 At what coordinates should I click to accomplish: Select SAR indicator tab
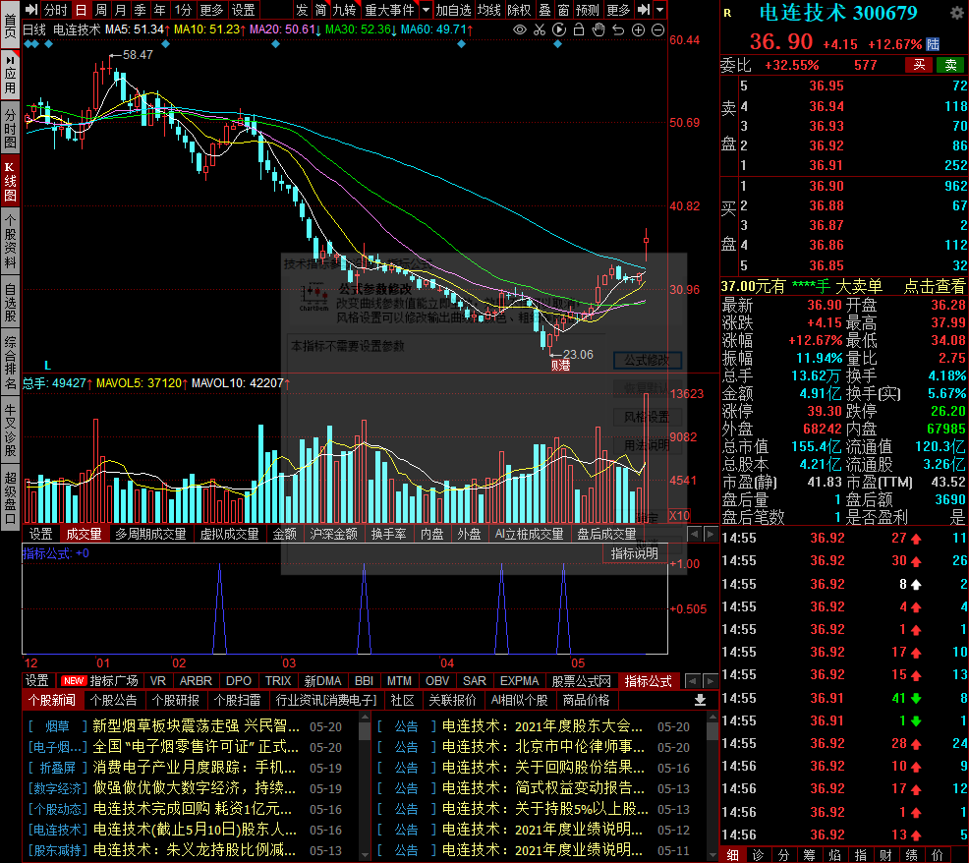click(474, 680)
